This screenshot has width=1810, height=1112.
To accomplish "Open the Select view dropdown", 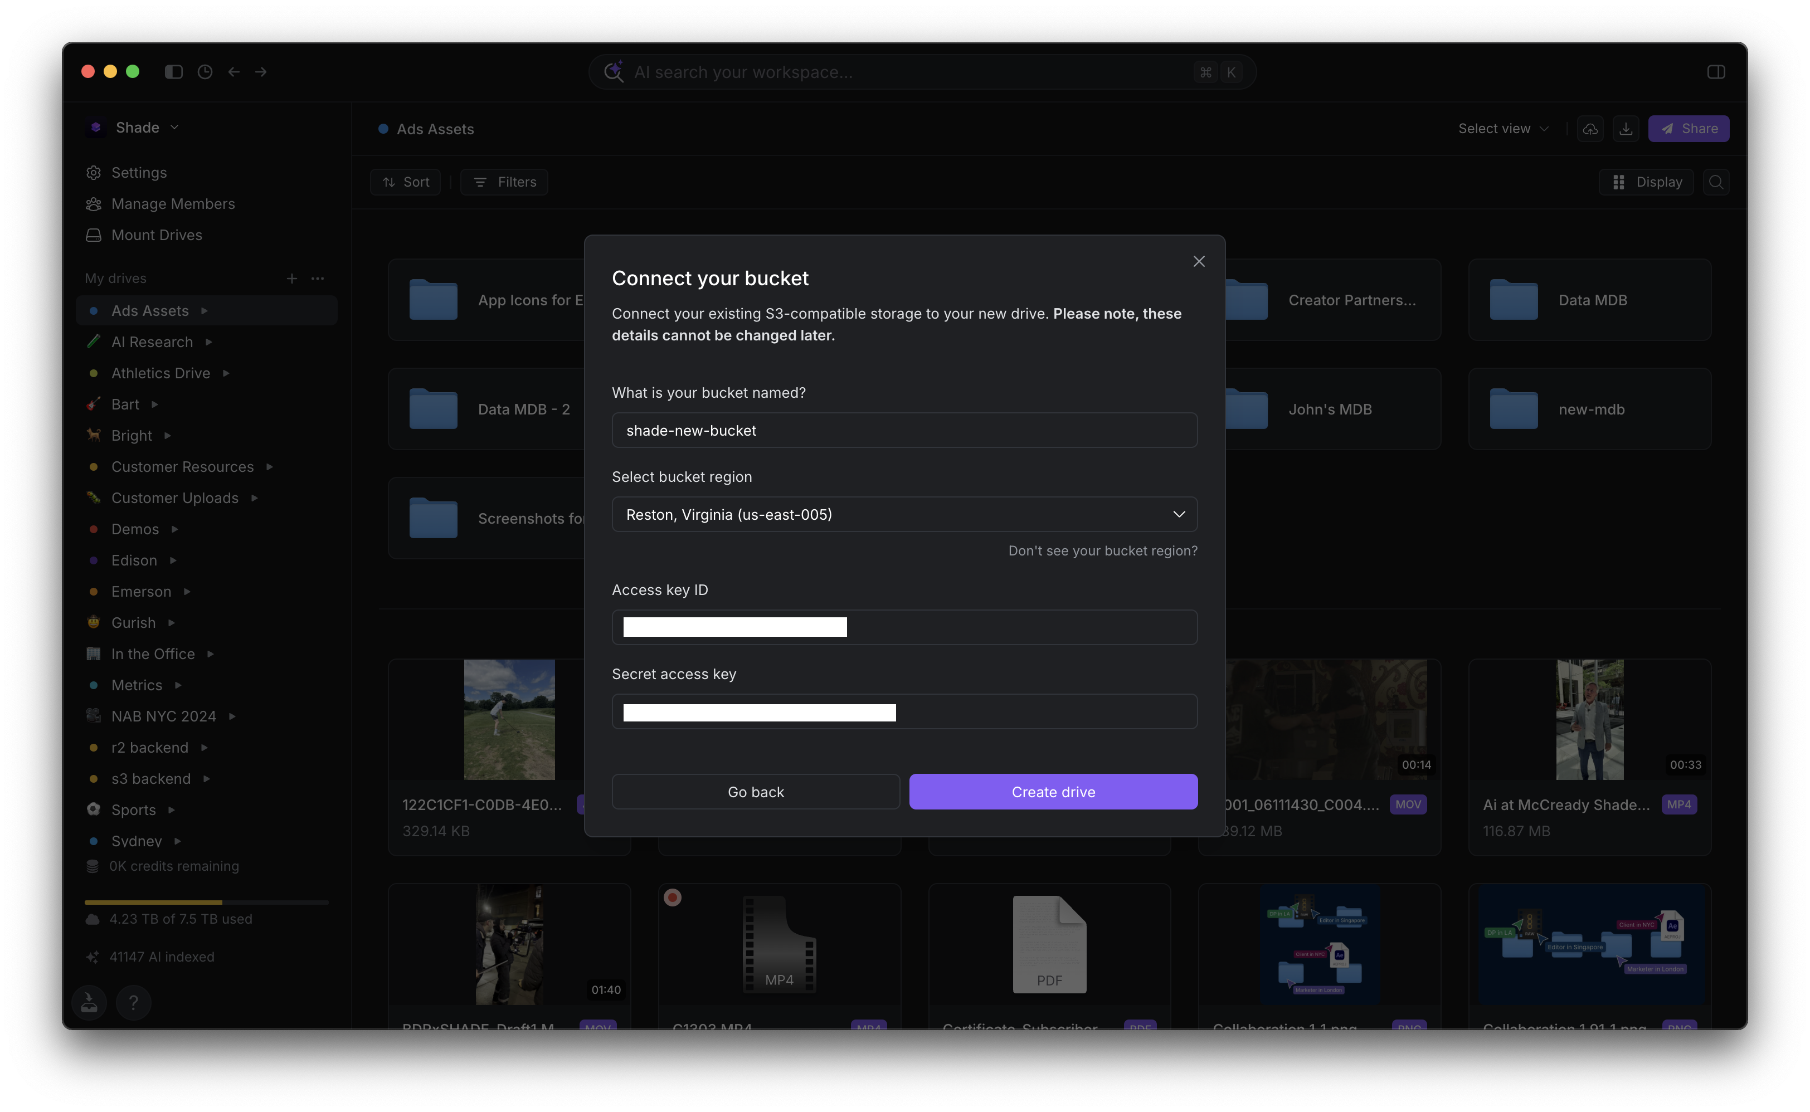I will pyautogui.click(x=1502, y=129).
